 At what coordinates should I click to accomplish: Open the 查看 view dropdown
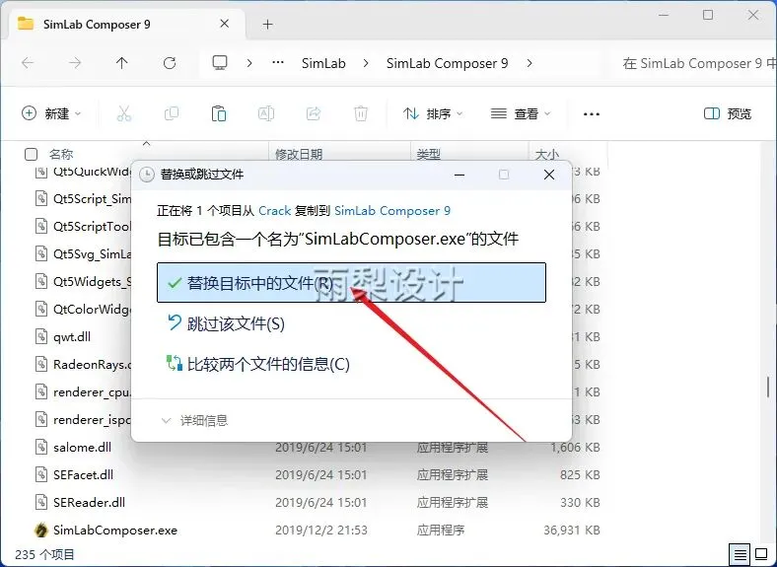[x=521, y=114]
